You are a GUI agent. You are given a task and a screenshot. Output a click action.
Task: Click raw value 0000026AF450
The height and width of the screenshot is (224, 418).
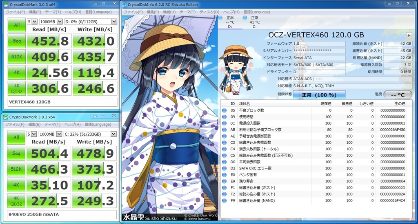coord(393,130)
